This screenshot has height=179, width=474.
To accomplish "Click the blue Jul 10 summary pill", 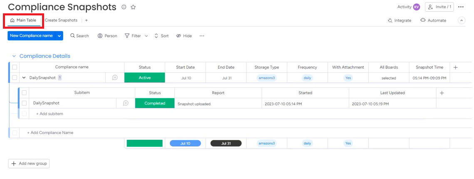I will pyautogui.click(x=185, y=143).
